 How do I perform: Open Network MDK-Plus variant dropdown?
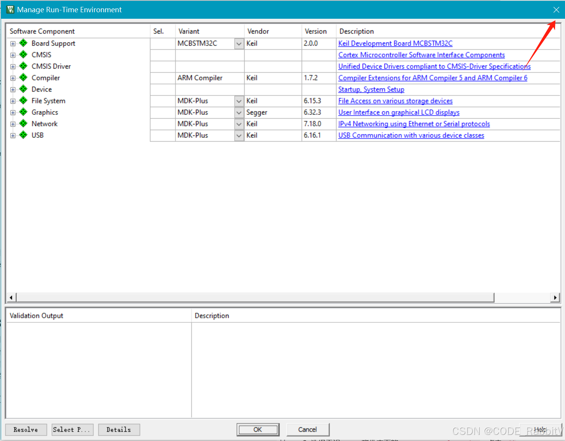(239, 124)
